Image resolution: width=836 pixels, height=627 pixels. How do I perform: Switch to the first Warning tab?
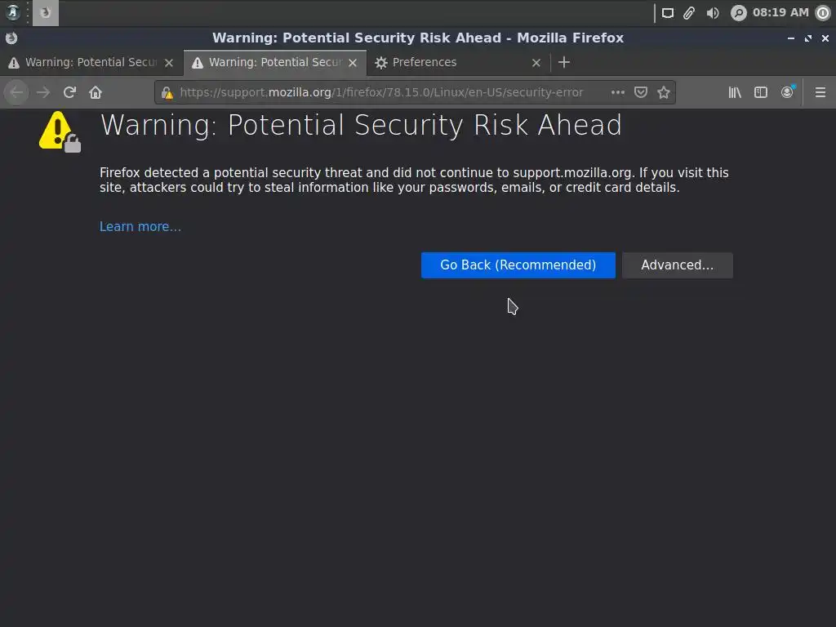point(91,62)
